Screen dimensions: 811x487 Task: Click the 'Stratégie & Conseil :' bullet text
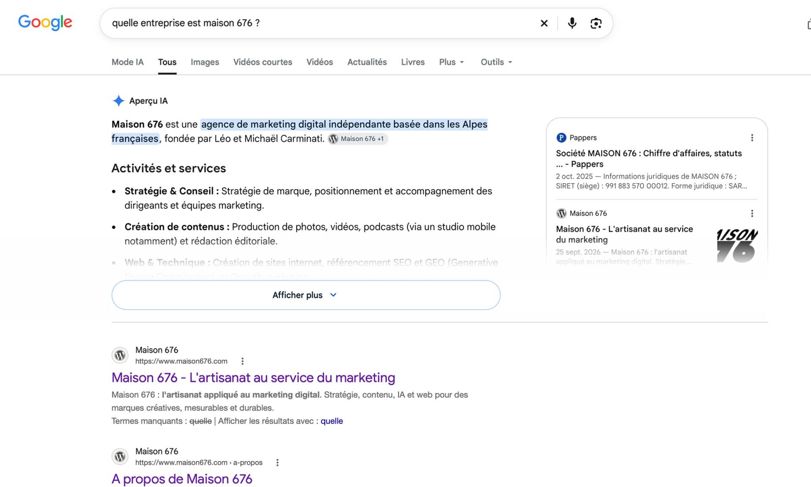pos(171,191)
